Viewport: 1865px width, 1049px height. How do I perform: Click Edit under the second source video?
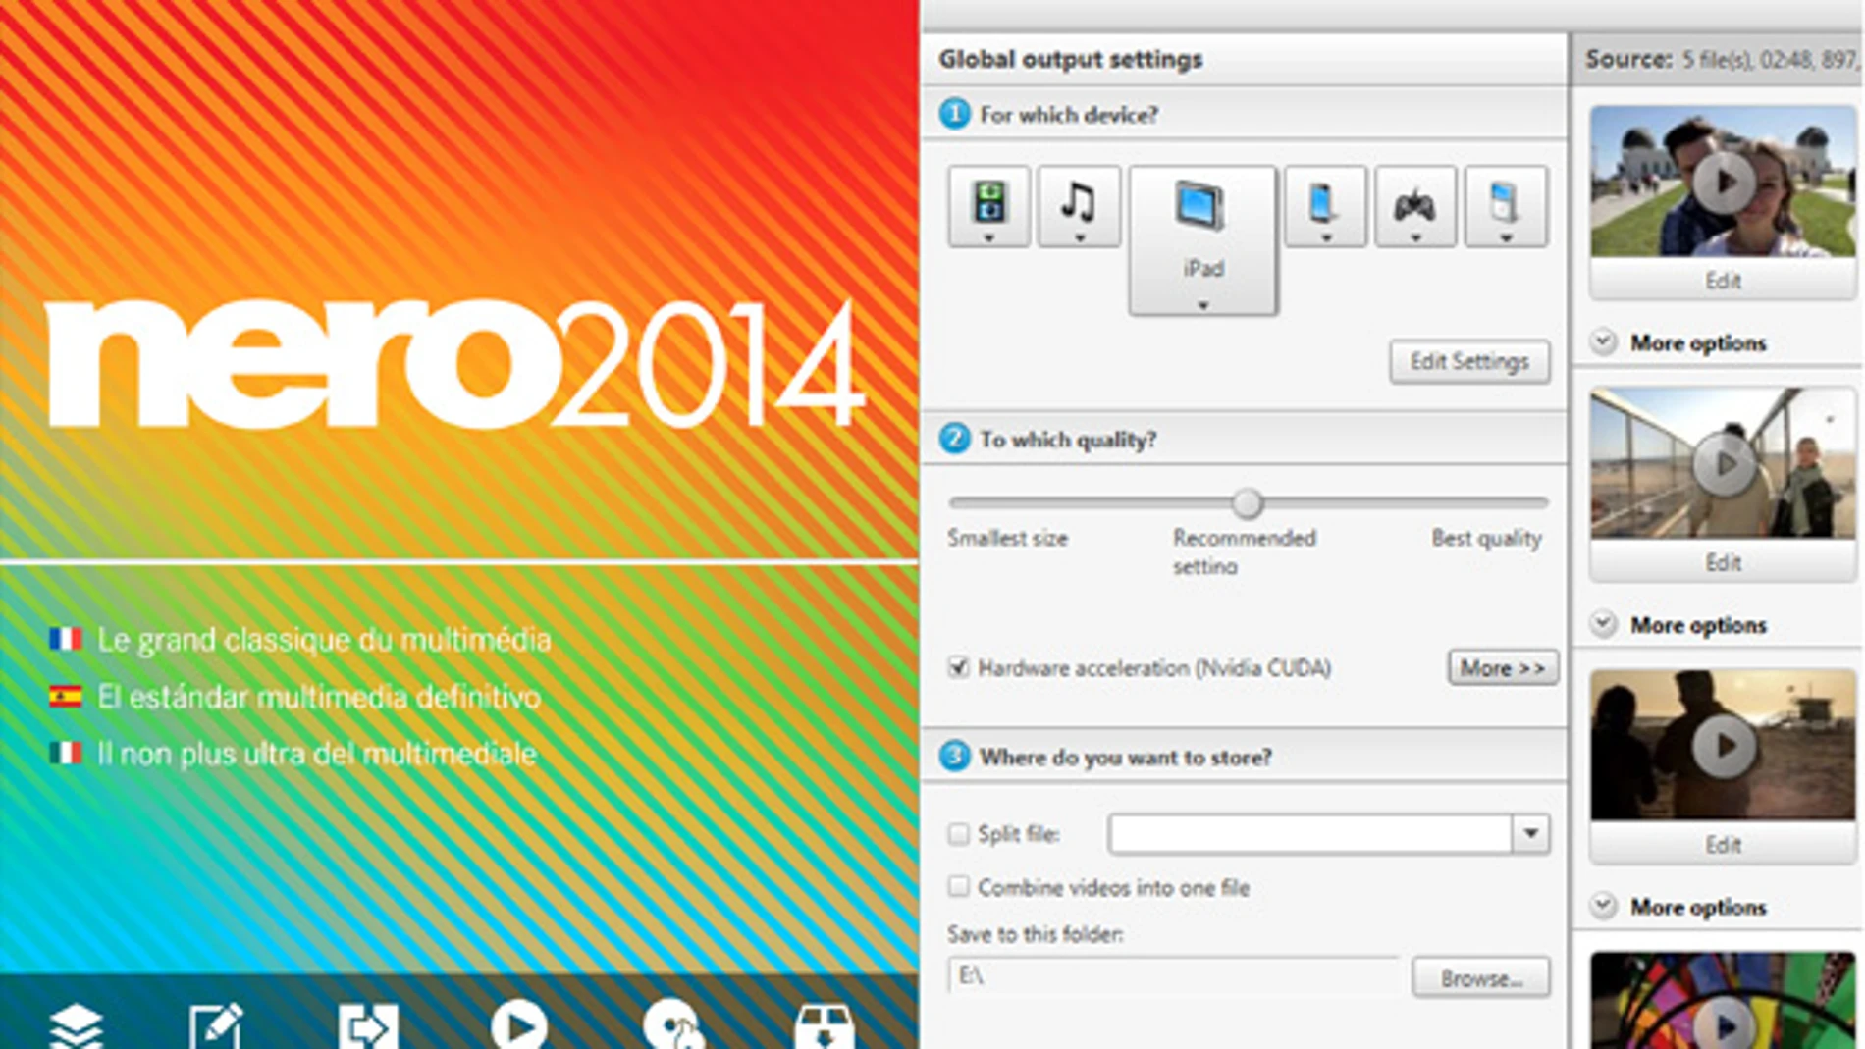(1723, 562)
